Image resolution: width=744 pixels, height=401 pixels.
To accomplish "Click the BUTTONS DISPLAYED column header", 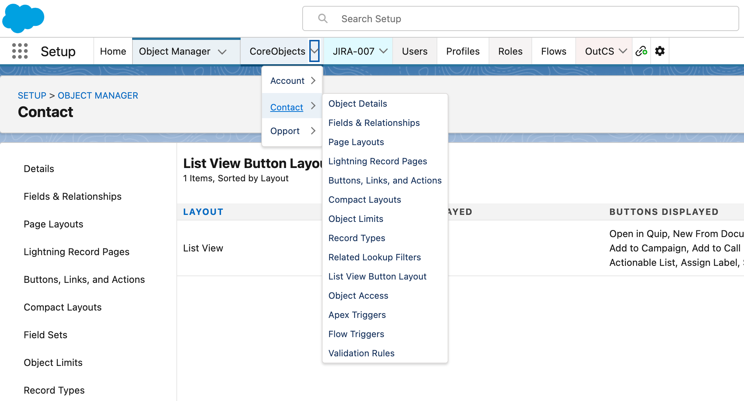I will coord(664,212).
